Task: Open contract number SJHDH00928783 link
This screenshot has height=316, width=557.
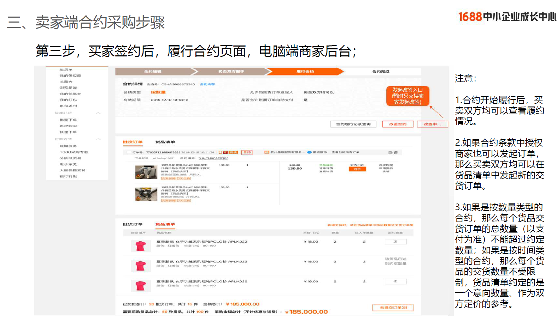Action: (x=213, y=158)
